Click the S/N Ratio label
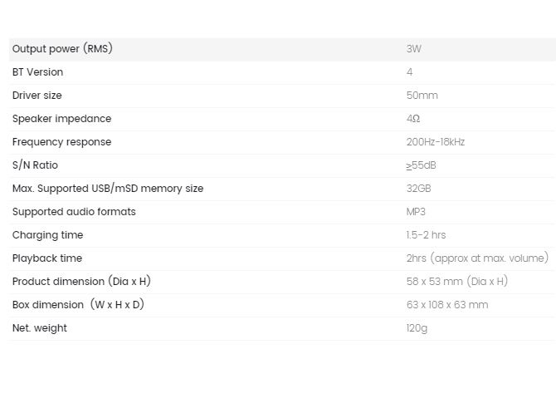The image size is (556, 413). pyautogui.click(x=35, y=165)
